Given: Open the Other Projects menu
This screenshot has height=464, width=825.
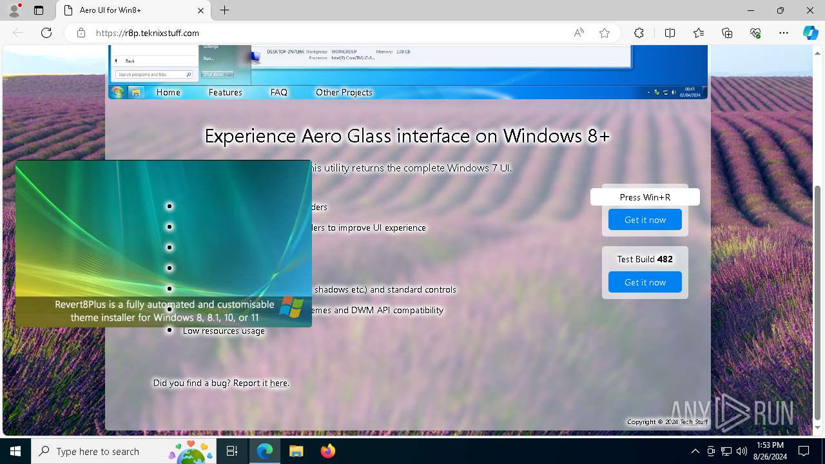Looking at the screenshot, I should (344, 92).
